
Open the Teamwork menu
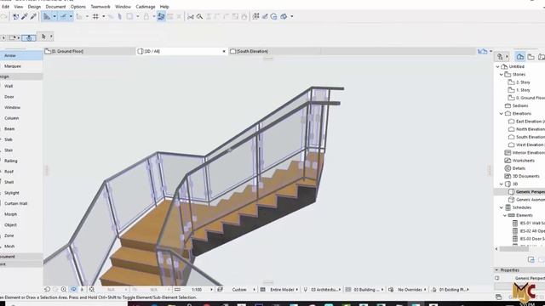pos(100,7)
